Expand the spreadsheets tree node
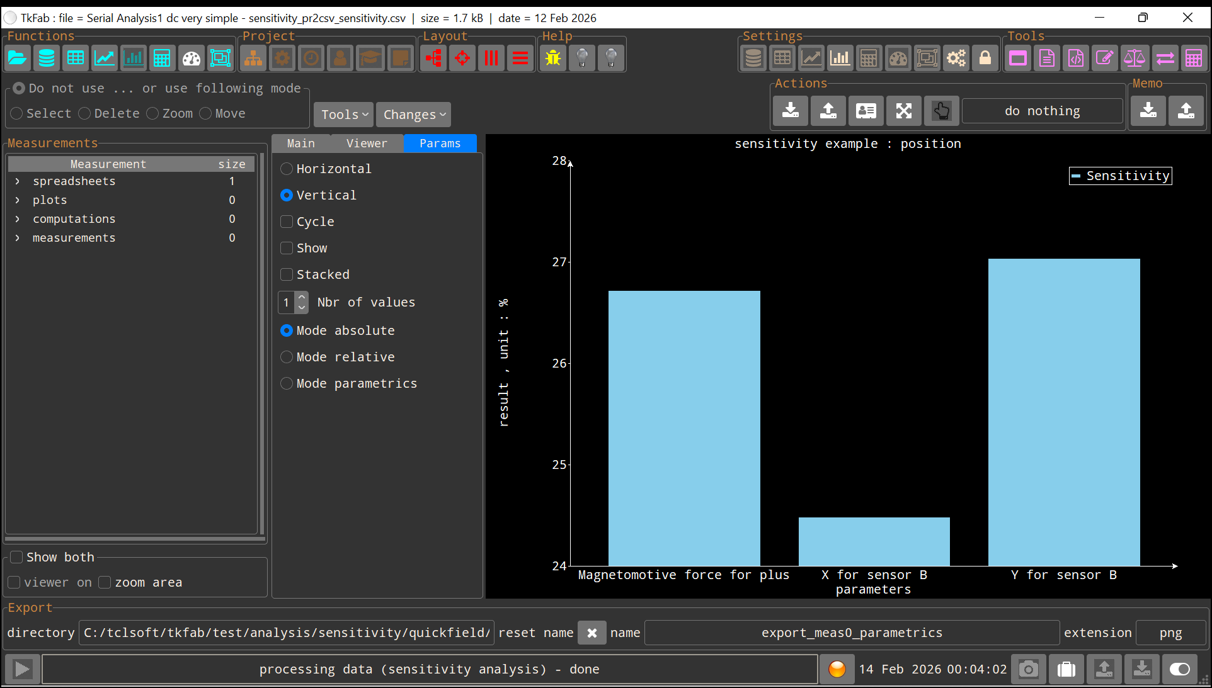 (x=18, y=181)
